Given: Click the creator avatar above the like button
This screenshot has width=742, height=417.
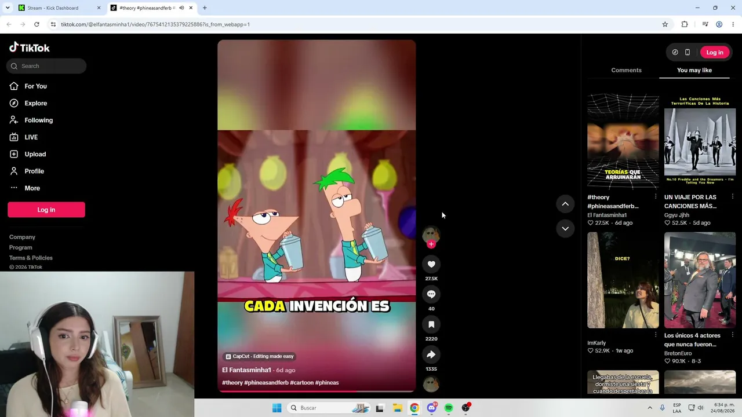Looking at the screenshot, I should pos(431,234).
